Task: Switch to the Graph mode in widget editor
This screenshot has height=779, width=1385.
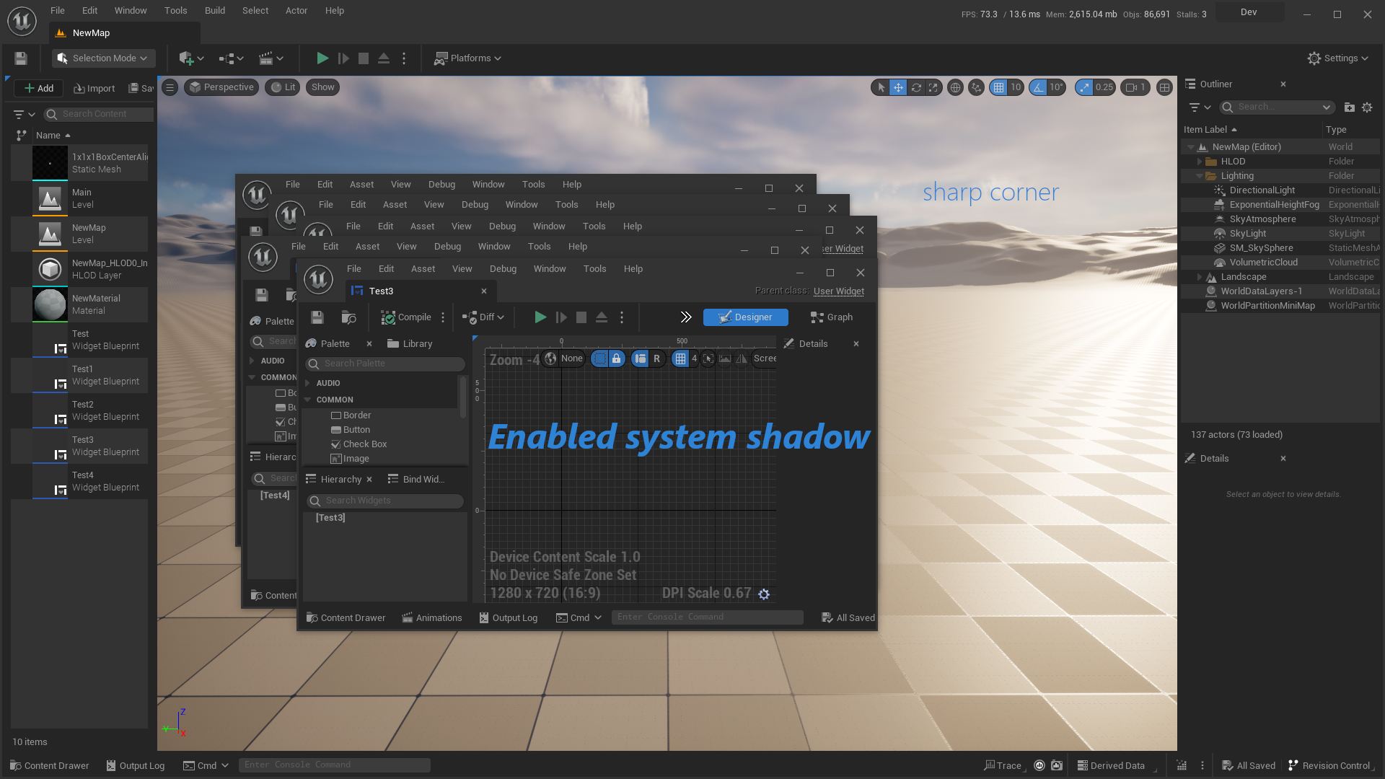Action: click(x=832, y=317)
